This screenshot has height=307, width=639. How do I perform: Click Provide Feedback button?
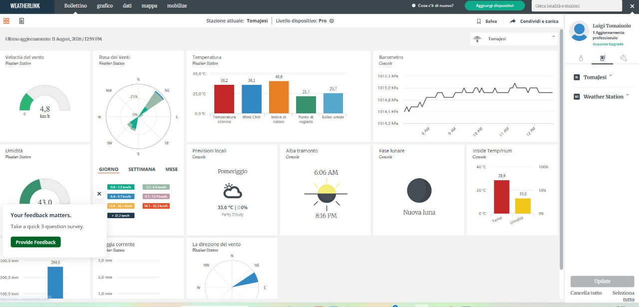(x=35, y=242)
